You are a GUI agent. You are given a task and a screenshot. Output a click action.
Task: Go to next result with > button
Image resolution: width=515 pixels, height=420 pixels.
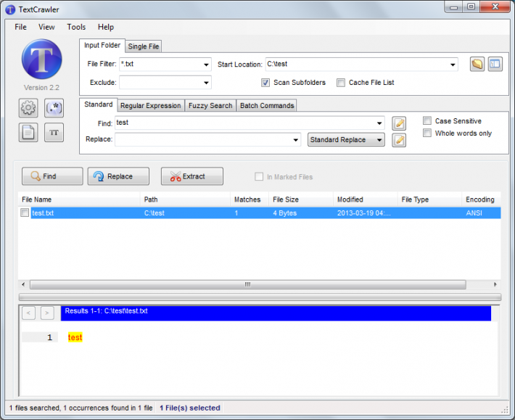tap(47, 313)
